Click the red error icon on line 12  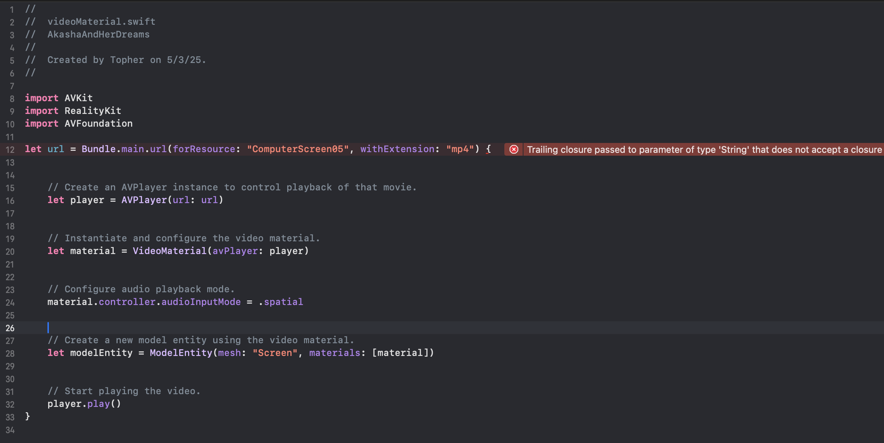point(514,149)
